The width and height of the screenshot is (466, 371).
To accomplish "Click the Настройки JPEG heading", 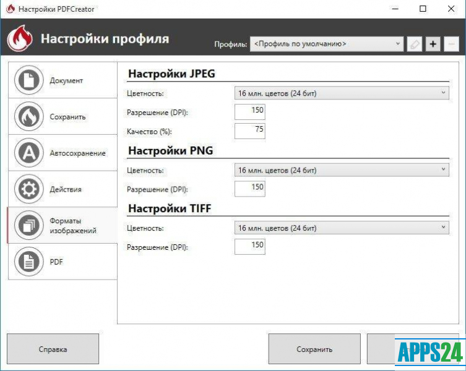I will [171, 74].
